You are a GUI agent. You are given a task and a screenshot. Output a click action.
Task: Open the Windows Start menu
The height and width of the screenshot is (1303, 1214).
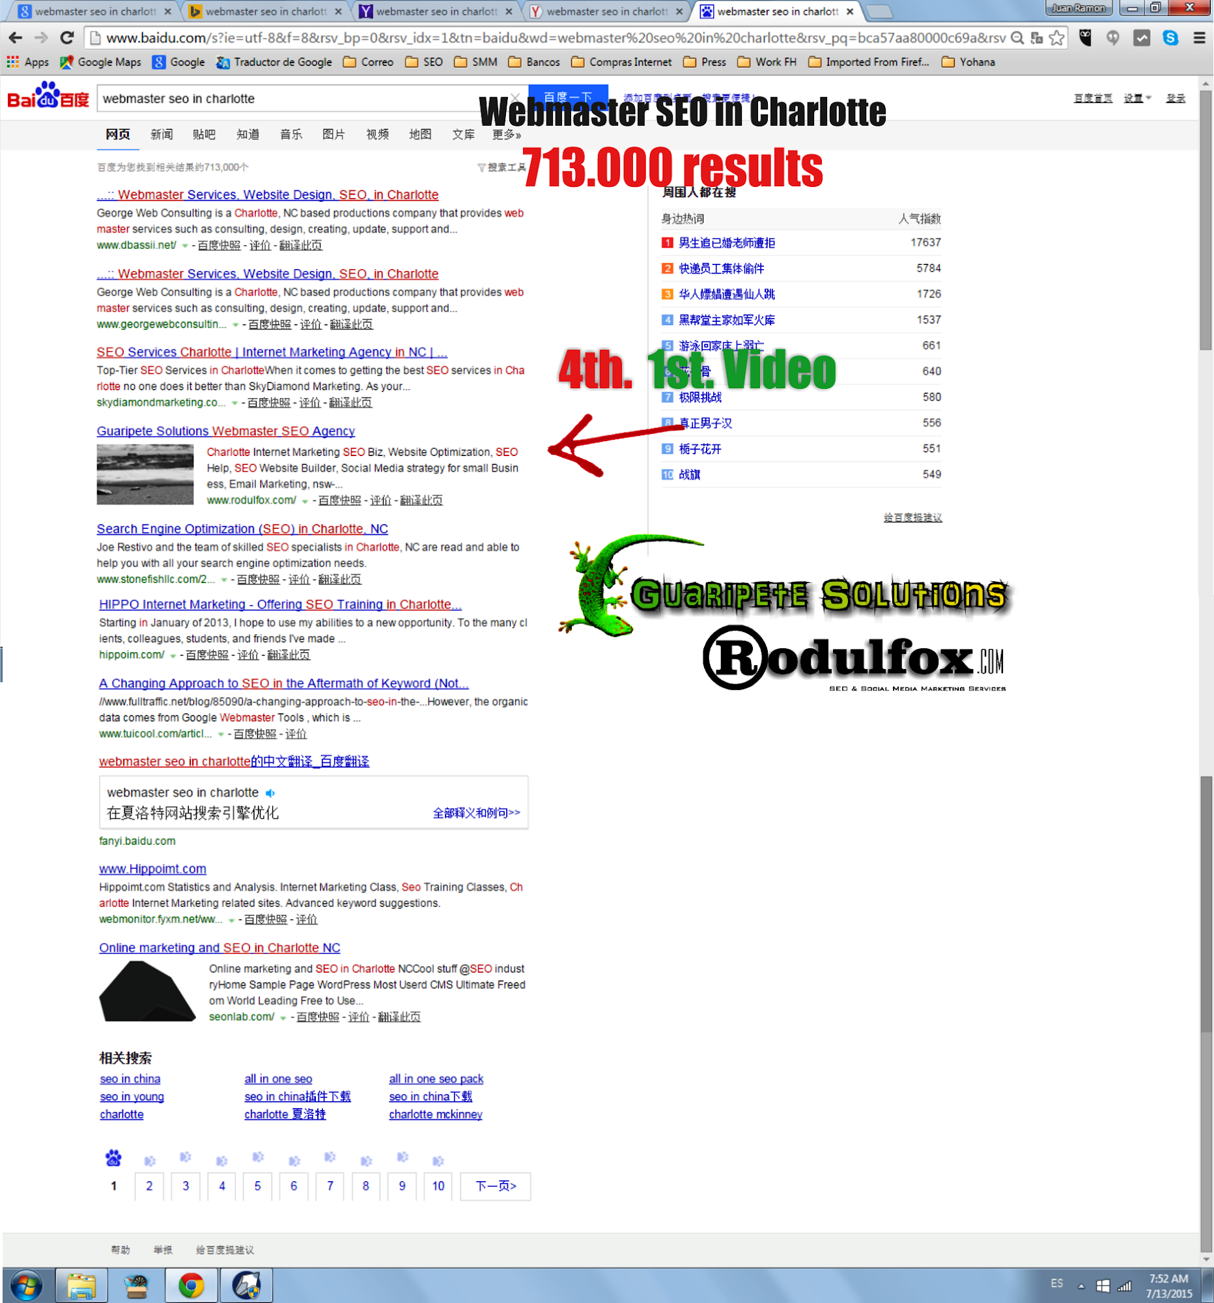point(26,1285)
